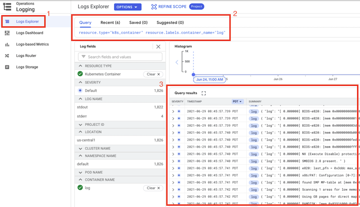
Task: Click the Logs Storage icon
Action: coord(7,67)
